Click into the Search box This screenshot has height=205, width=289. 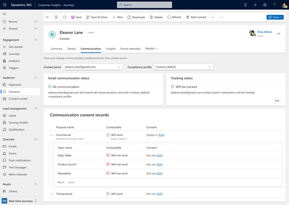(x=144, y=5)
